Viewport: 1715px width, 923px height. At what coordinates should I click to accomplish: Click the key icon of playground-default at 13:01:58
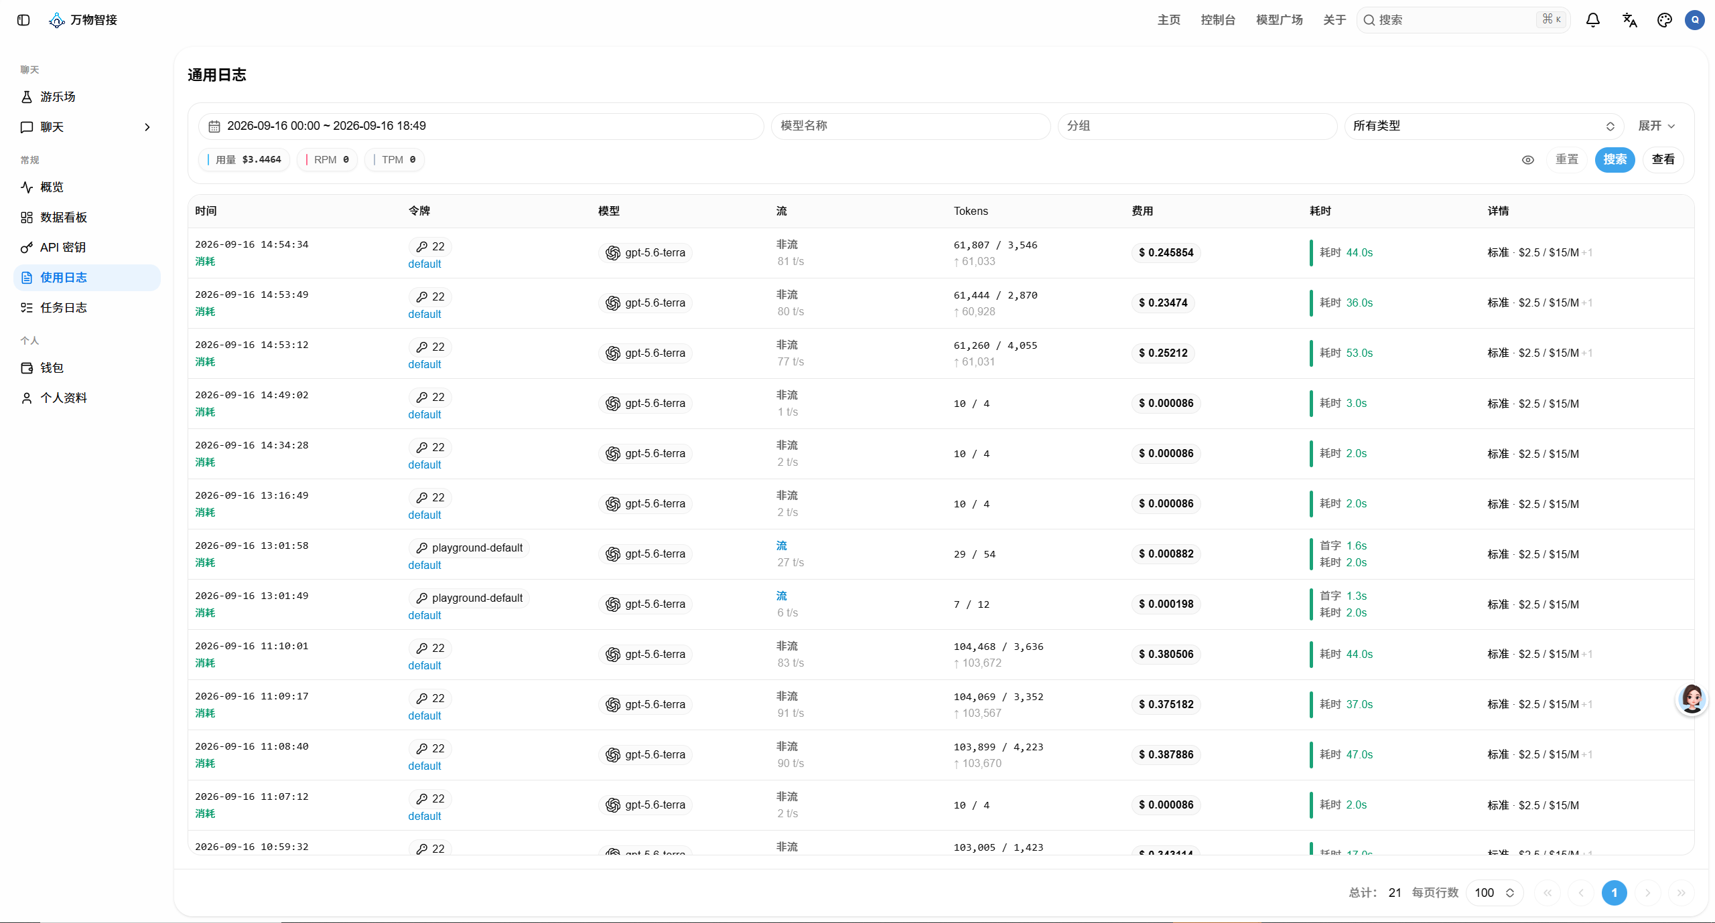tap(422, 548)
